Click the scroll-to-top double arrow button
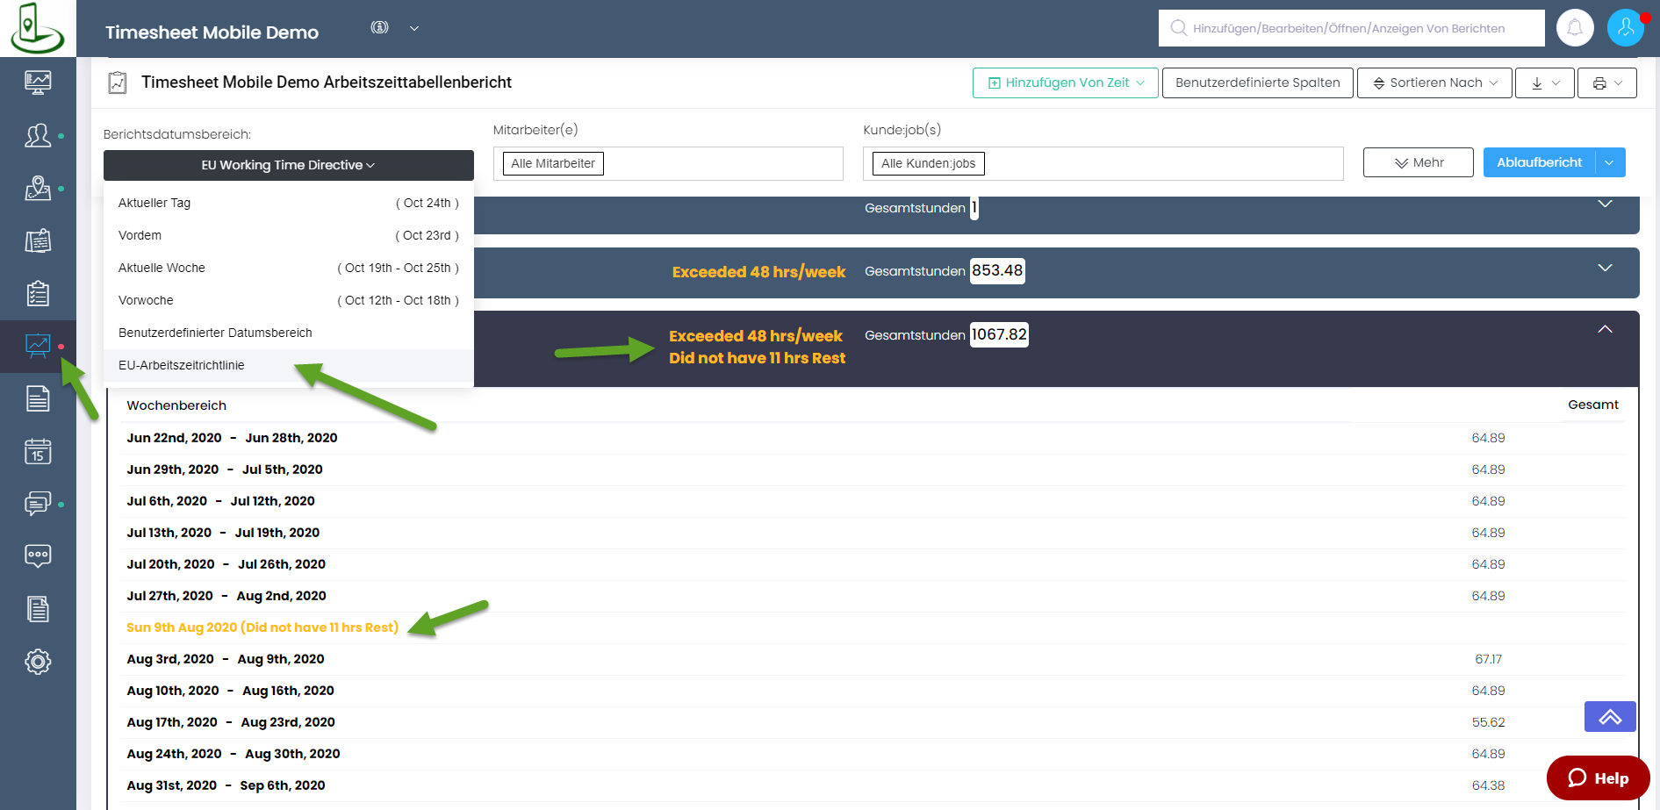This screenshot has width=1660, height=810. pos(1609,717)
